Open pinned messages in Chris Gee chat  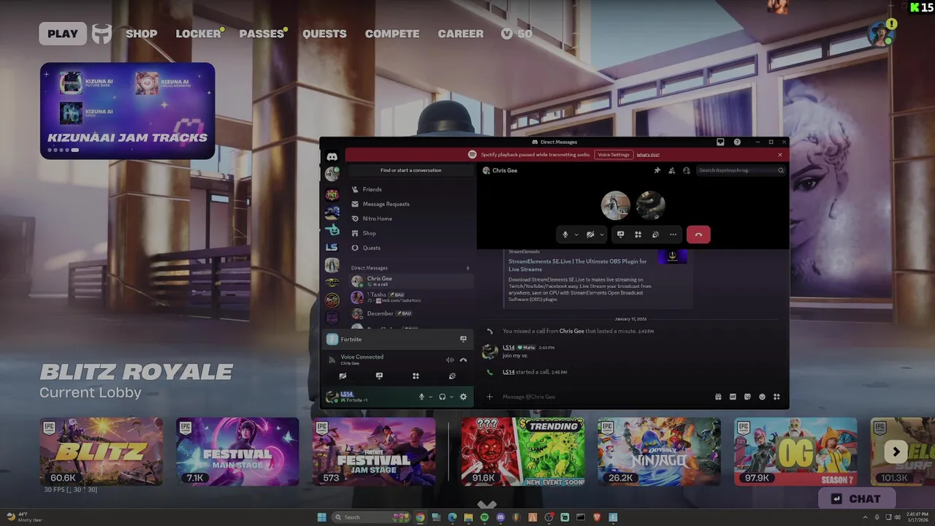[x=657, y=170]
